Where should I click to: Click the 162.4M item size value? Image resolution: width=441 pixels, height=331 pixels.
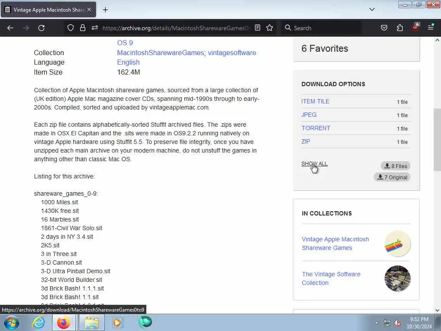pyautogui.click(x=128, y=72)
